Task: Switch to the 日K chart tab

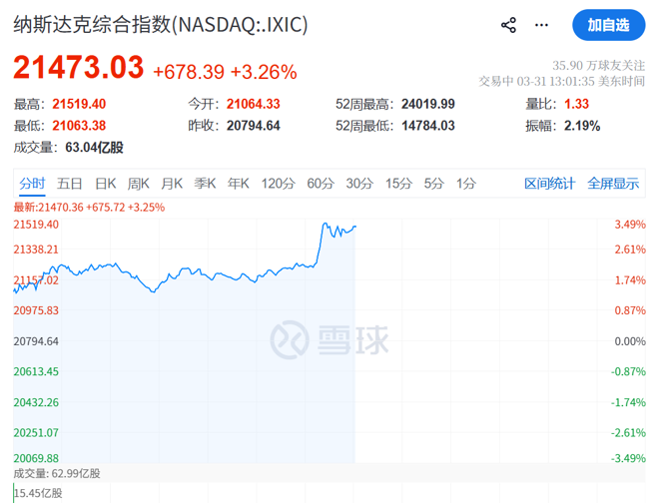Action: click(x=105, y=184)
